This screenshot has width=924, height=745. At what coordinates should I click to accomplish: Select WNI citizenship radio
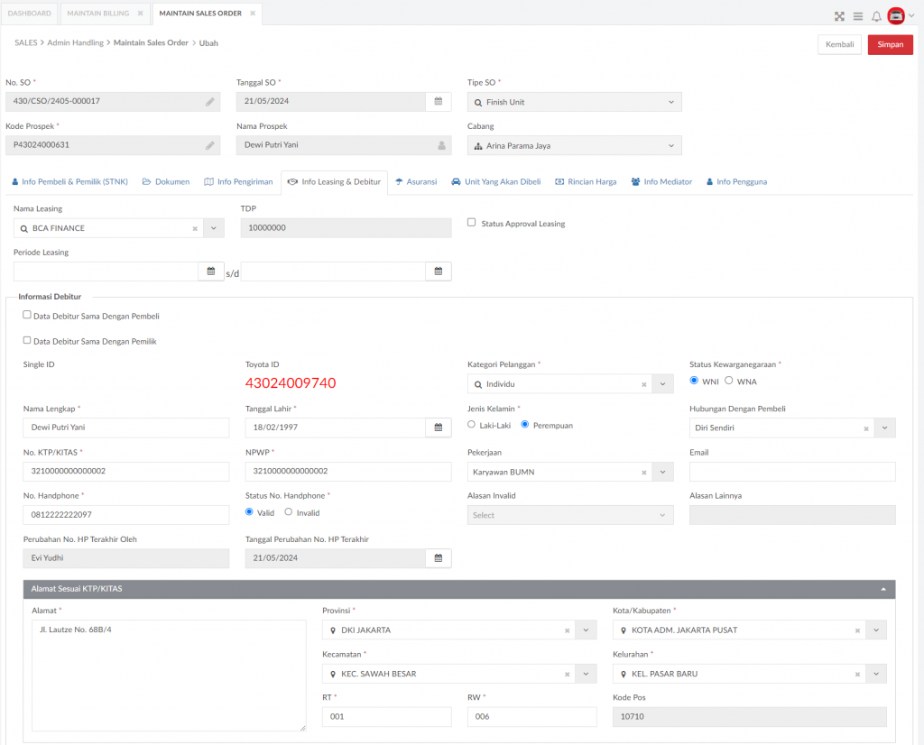point(694,381)
